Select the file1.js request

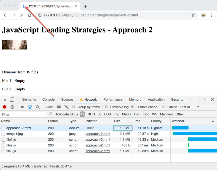pyautogui.click(x=108, y=139)
